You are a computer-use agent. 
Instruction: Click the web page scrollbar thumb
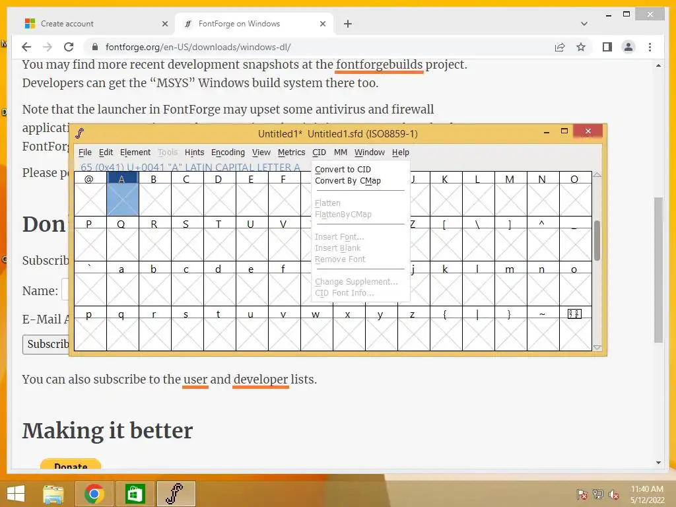click(658, 269)
